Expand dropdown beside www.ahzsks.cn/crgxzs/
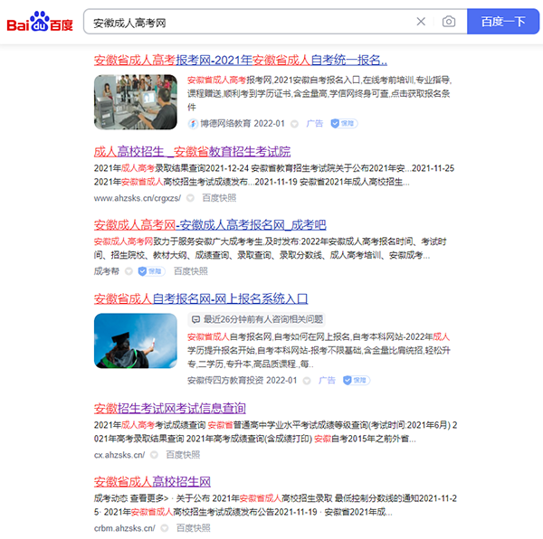Viewport: 543px width, 539px height. [190, 198]
